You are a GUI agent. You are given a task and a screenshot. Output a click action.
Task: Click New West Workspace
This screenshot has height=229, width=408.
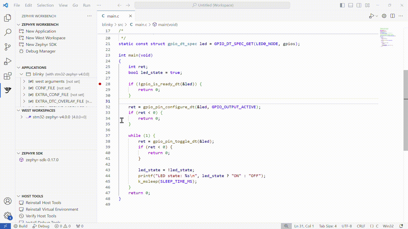point(45,38)
